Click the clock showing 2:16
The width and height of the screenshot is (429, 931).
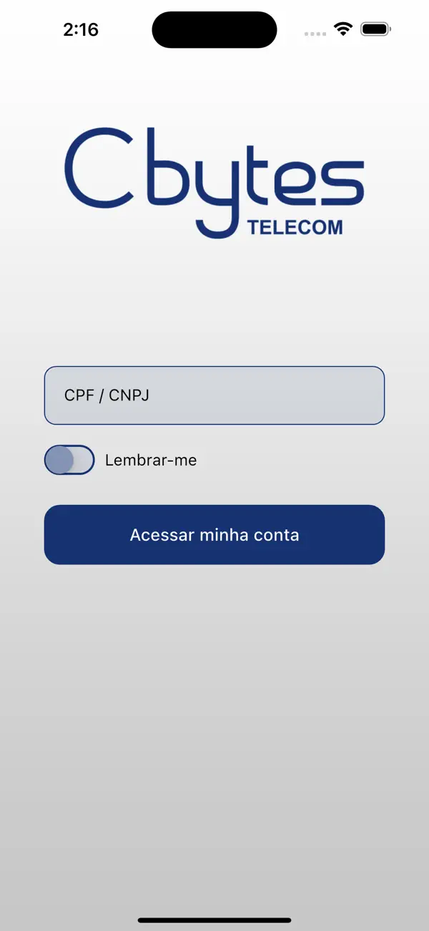82,29
